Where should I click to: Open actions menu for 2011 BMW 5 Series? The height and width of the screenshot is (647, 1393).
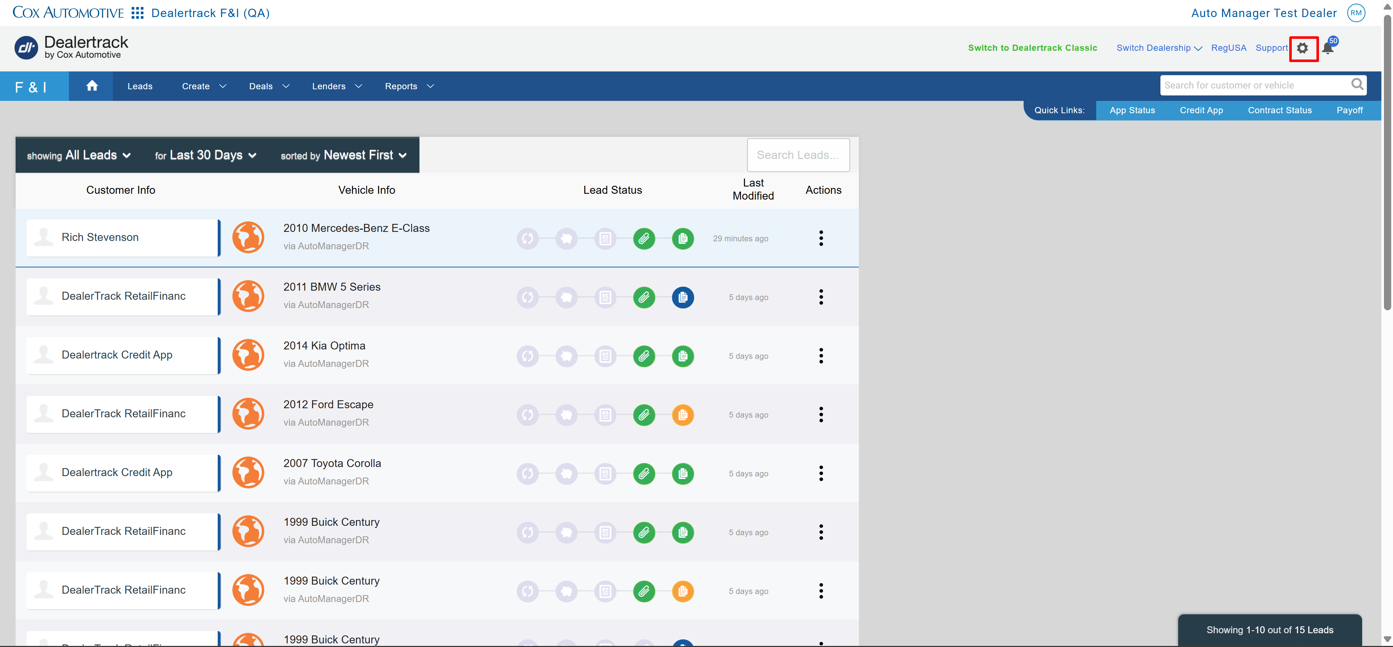[x=821, y=297]
